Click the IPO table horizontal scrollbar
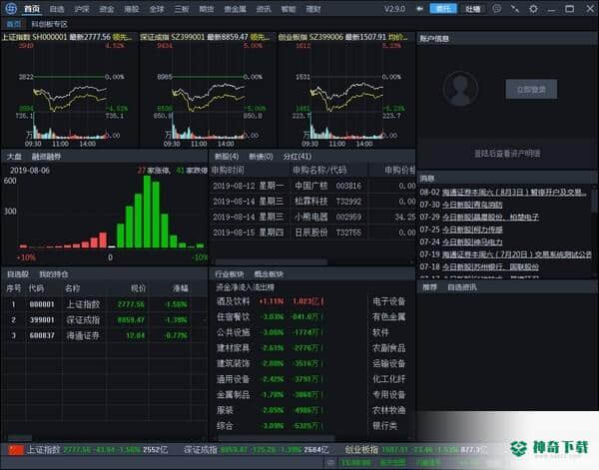Image resolution: width=599 pixels, height=470 pixels. (272, 261)
